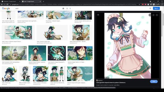This screenshot has width=164, height=92.
Task: Click the browser forward arrow
Action: click(x=5, y=5)
